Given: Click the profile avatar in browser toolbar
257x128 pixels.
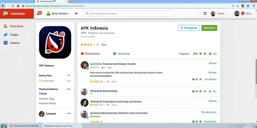Looking at the screenshot, I should point(243,6).
